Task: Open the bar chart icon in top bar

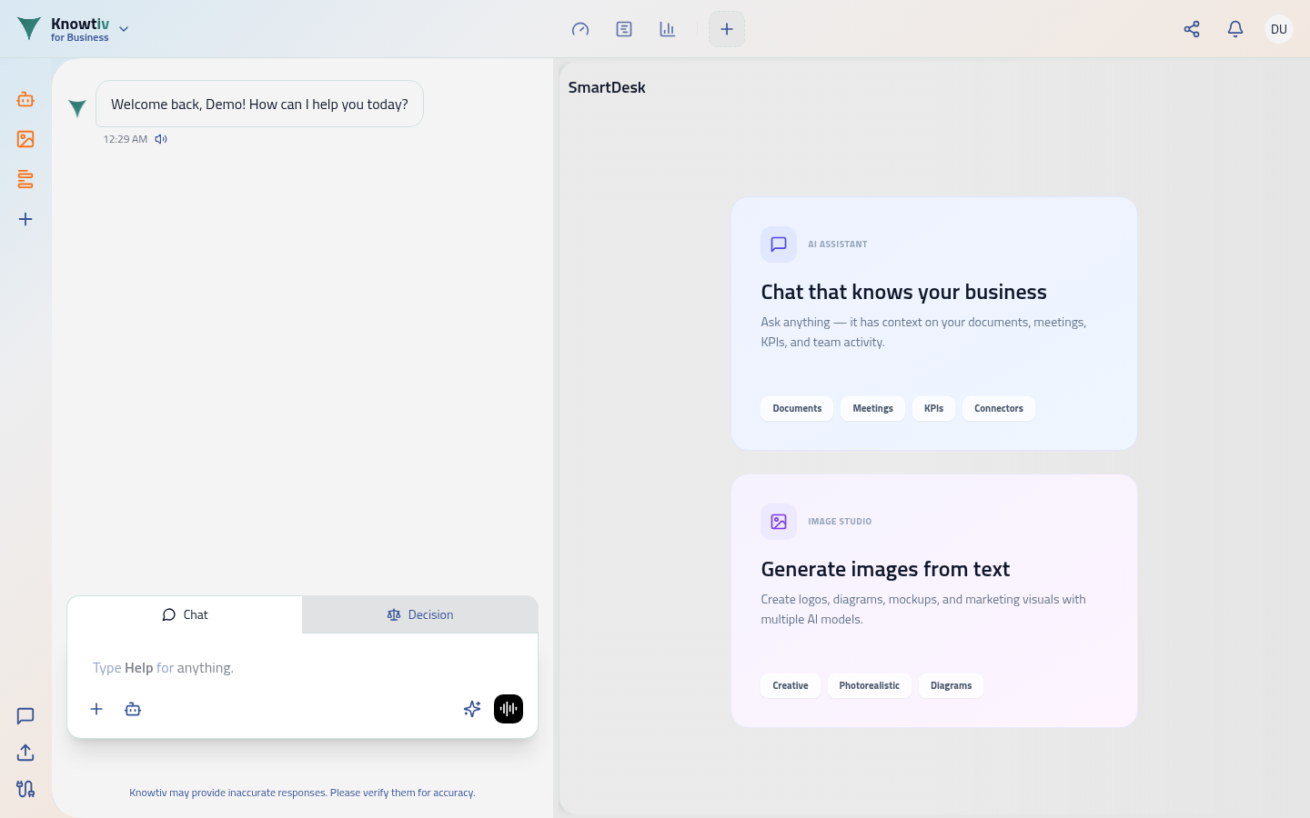Action: 668,29
